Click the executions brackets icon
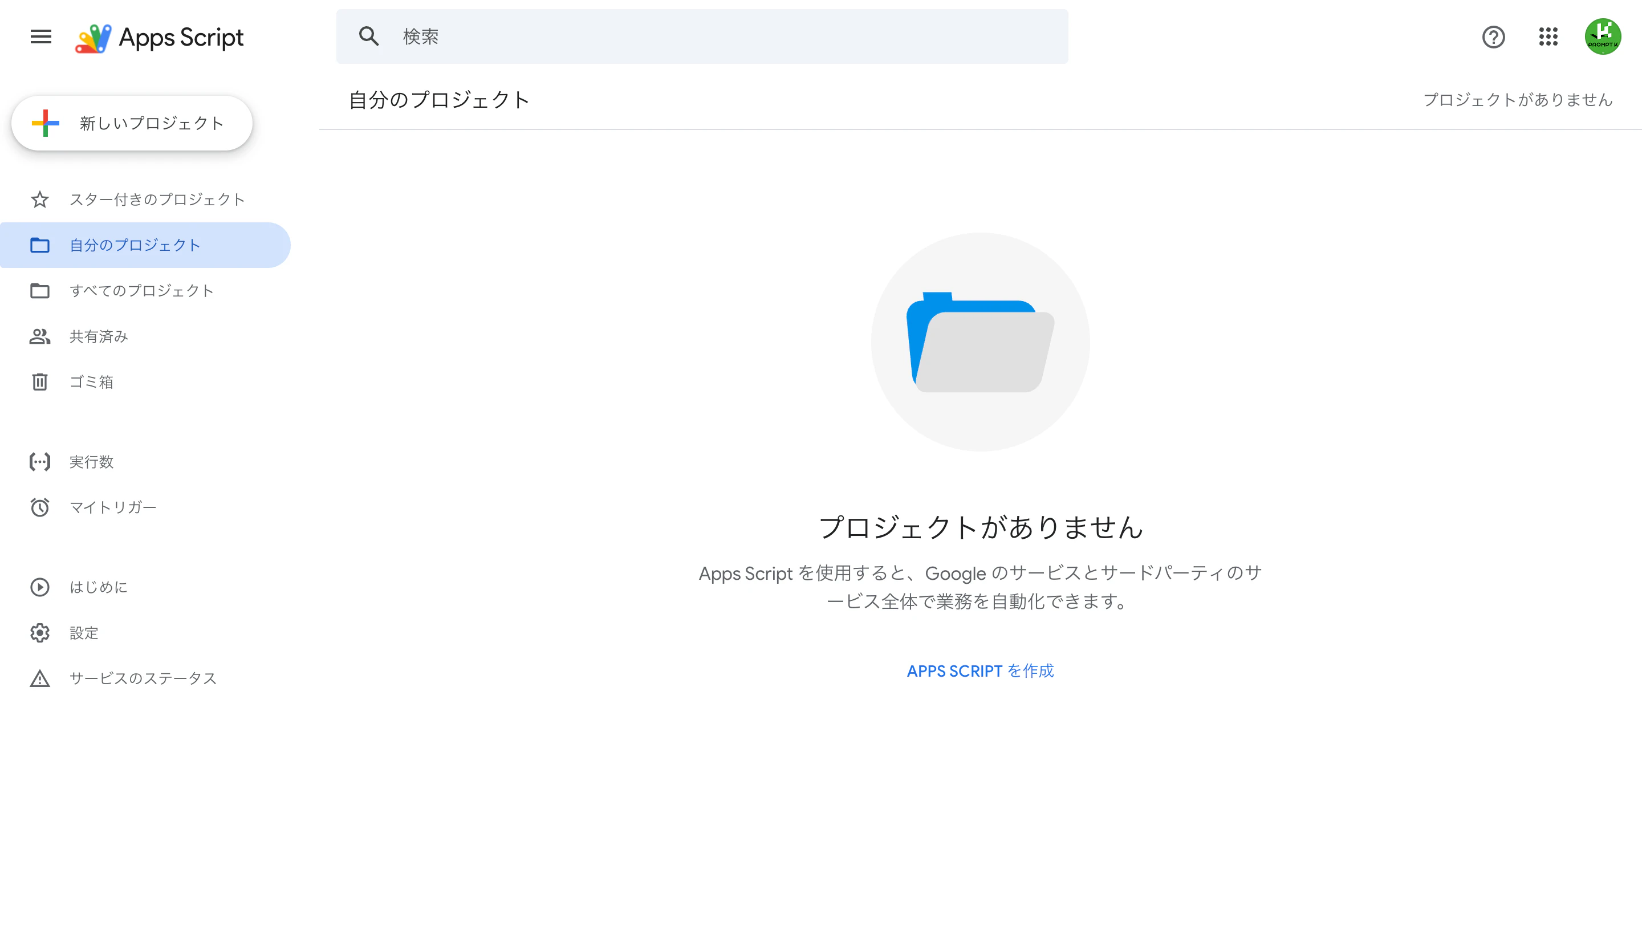1642x927 pixels. point(39,462)
